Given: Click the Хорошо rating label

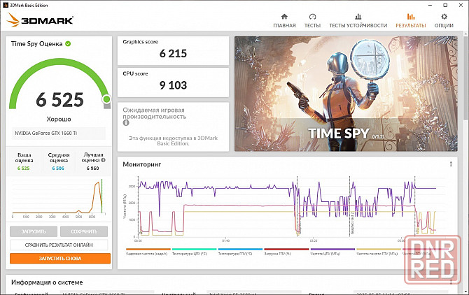Looking at the screenshot, I should [59, 119].
